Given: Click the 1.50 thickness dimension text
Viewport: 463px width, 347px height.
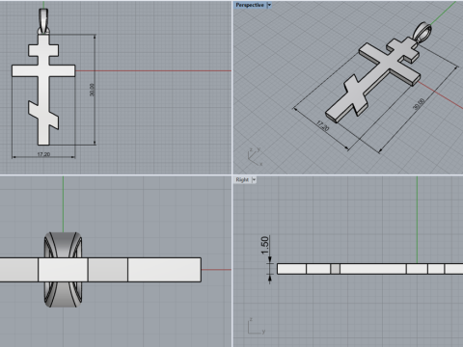Looking at the screenshot, I should pos(264,245).
